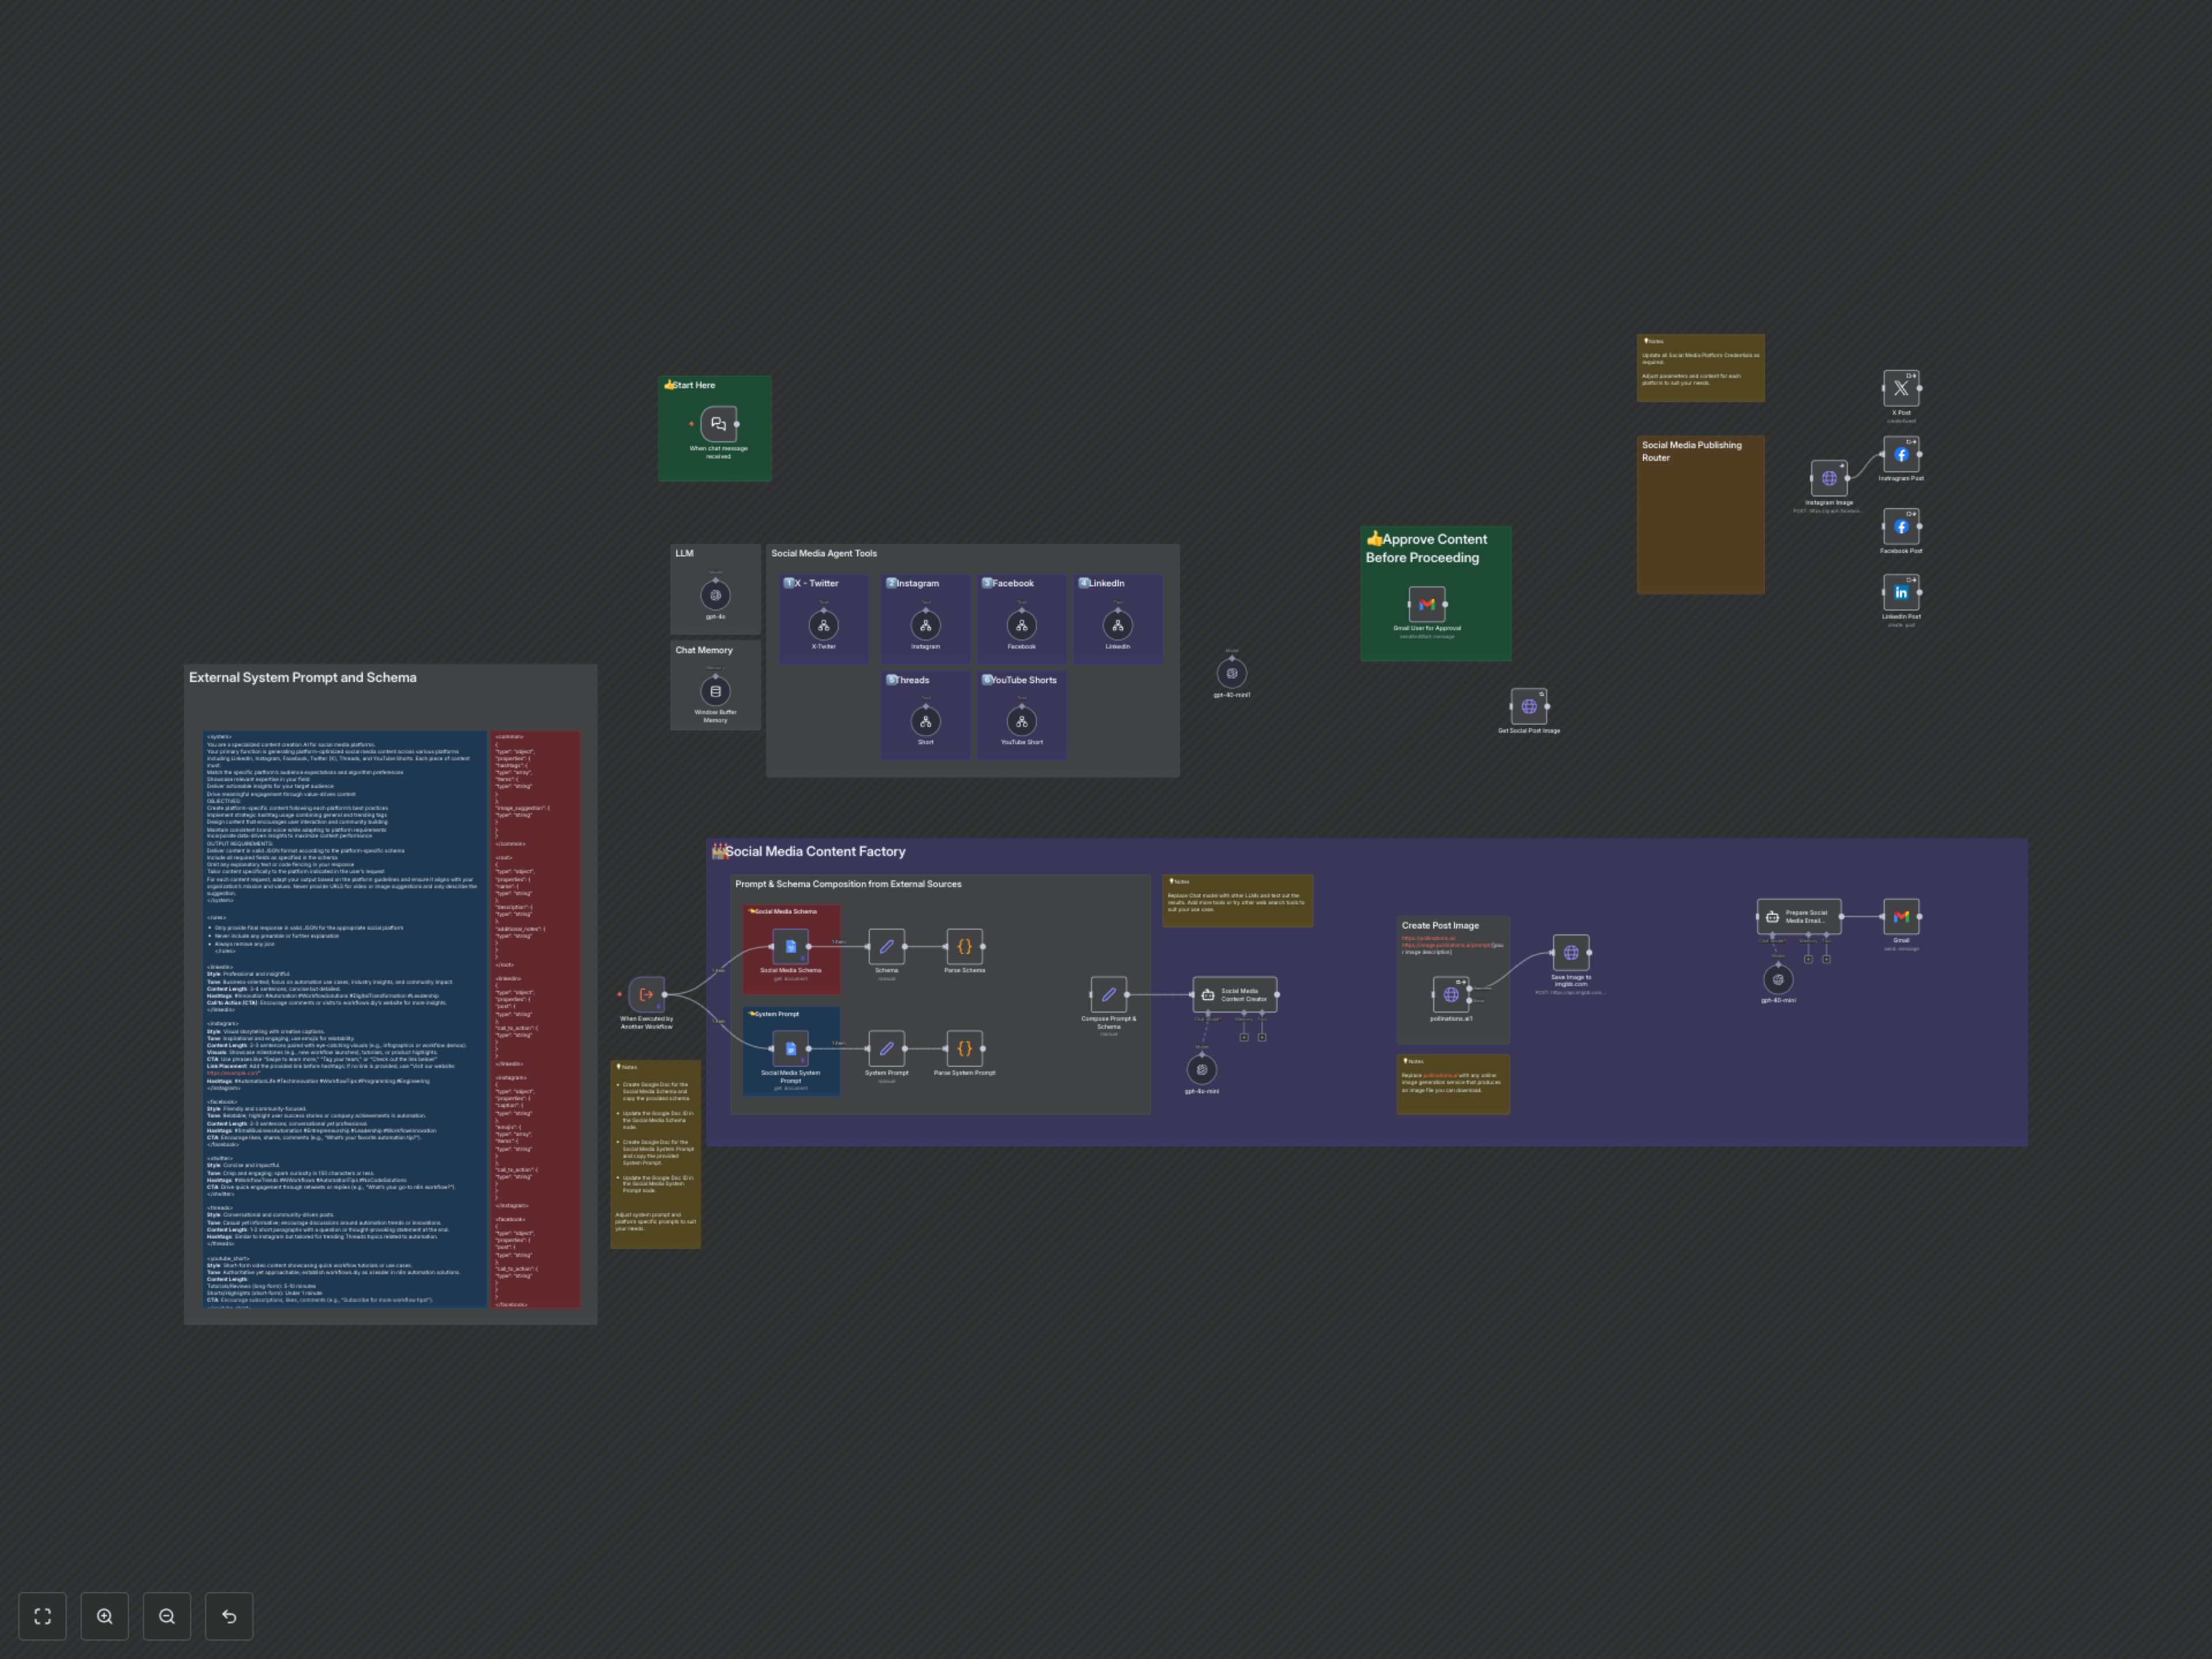2212x1659 pixels.
Task: Add a Tool sub-node to Content Creator
Action: (x=1262, y=1037)
